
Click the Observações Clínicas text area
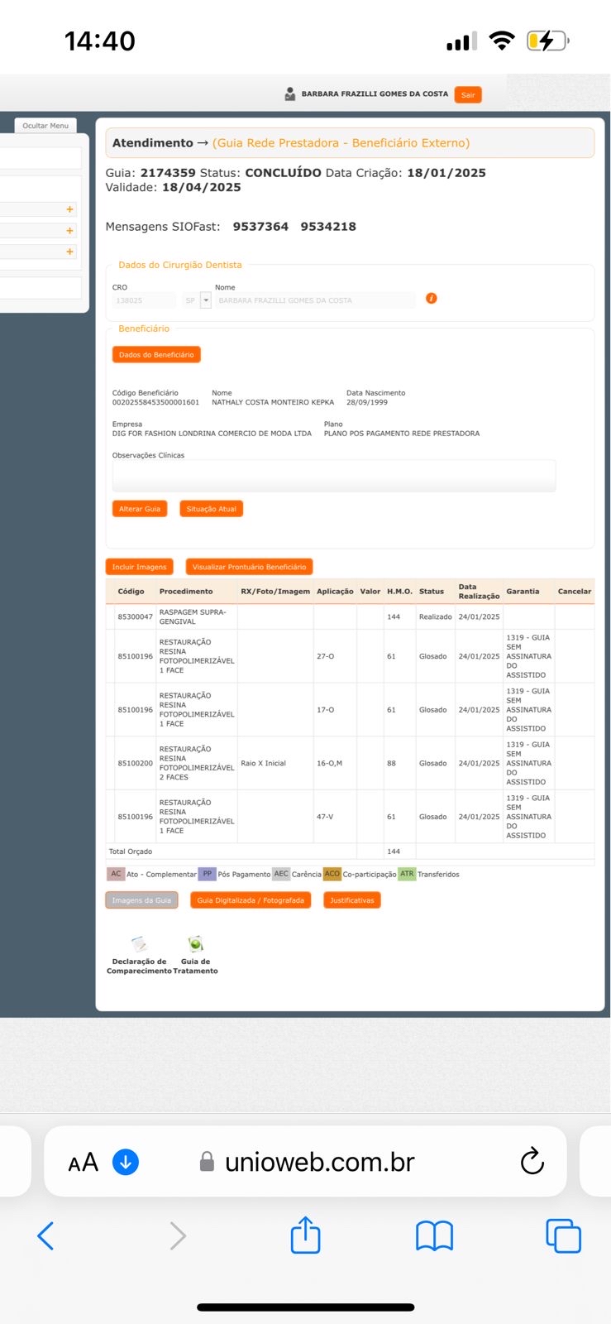[334, 476]
